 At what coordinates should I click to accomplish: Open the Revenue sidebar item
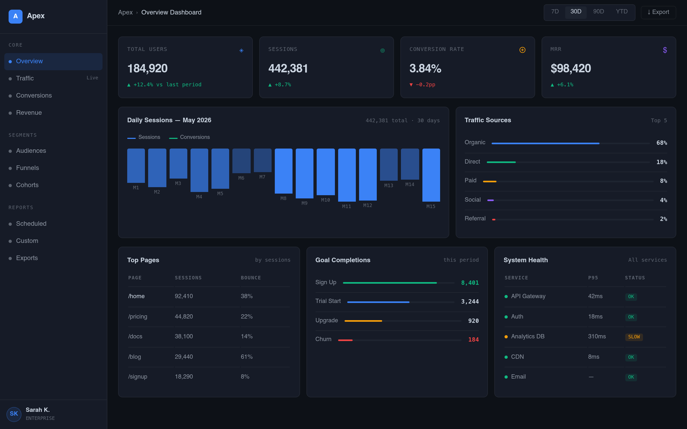(x=53, y=113)
